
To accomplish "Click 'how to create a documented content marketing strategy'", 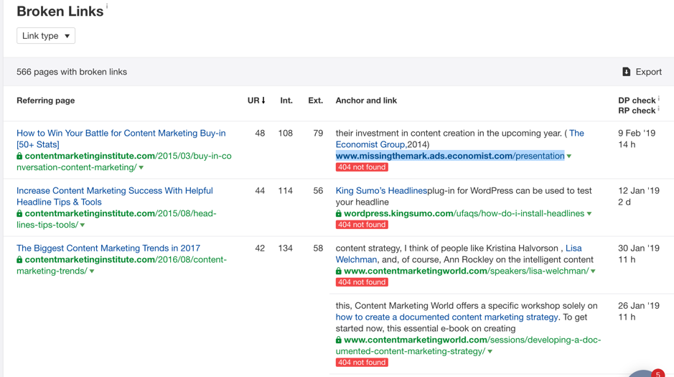I will (x=446, y=317).
